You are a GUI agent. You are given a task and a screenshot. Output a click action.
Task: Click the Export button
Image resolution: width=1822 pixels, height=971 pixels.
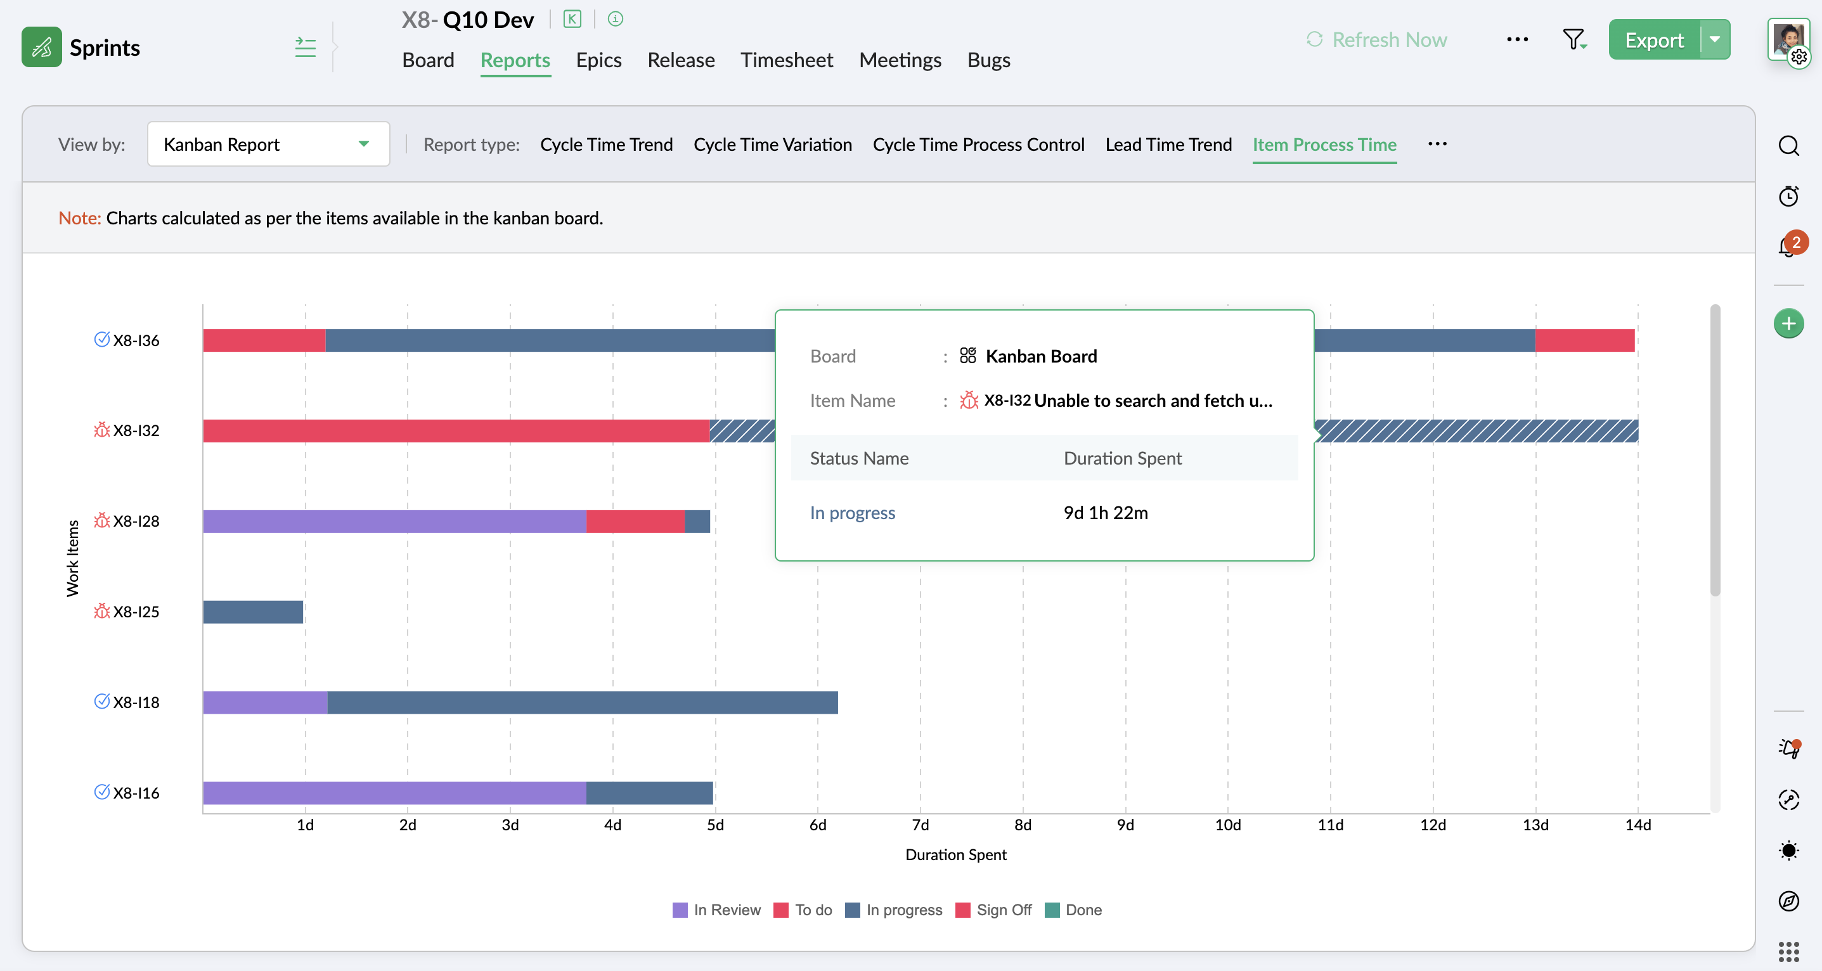pyautogui.click(x=1653, y=39)
